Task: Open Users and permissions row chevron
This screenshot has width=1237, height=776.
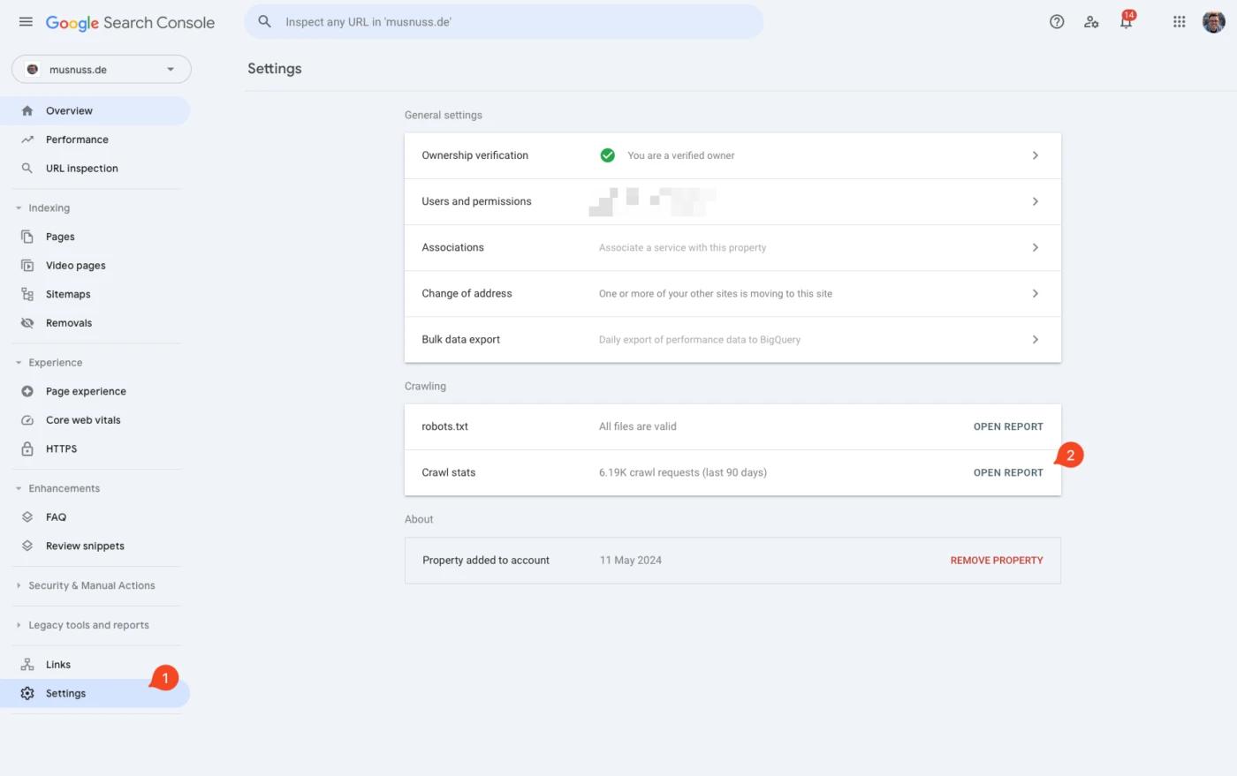Action: pyautogui.click(x=1036, y=201)
